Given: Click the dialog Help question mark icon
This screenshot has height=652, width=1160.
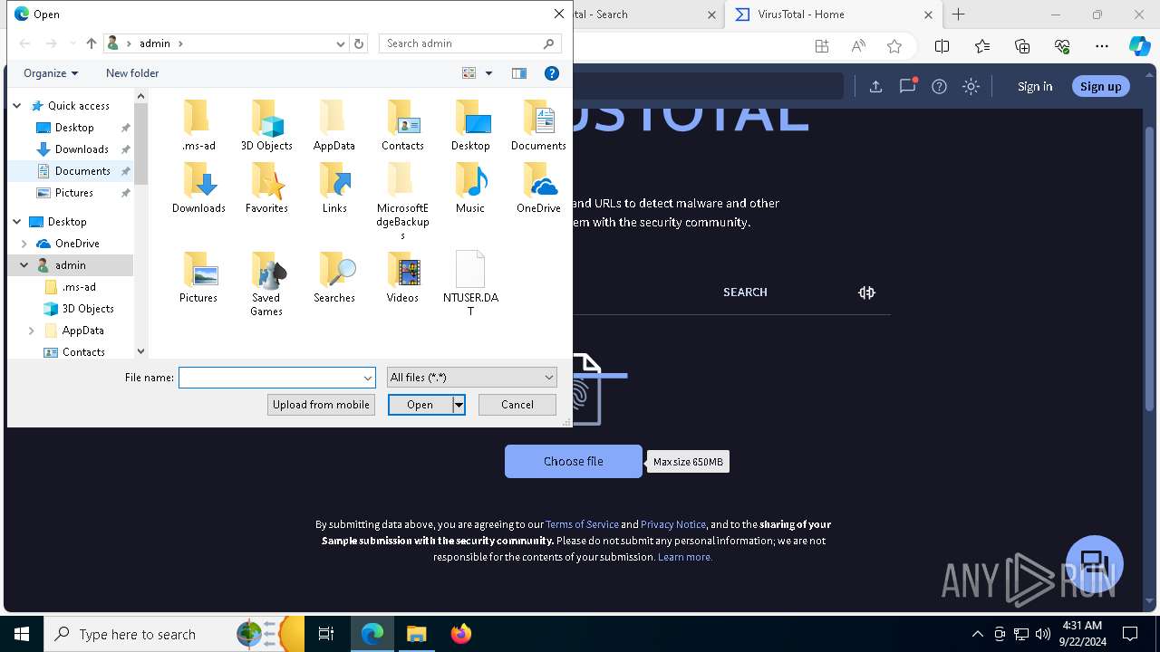Looking at the screenshot, I should (x=552, y=73).
